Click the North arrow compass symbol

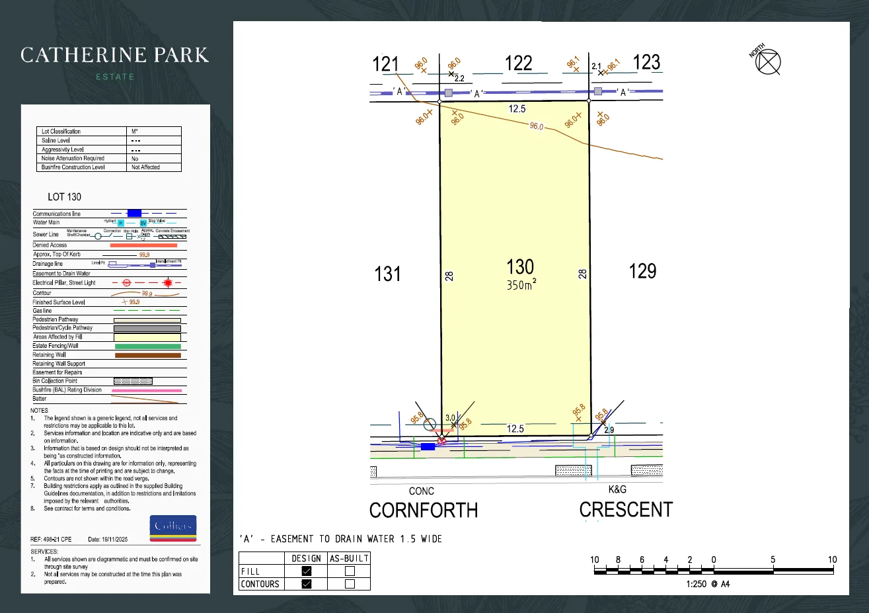pyautogui.click(x=768, y=63)
